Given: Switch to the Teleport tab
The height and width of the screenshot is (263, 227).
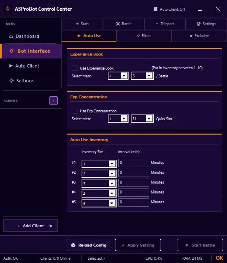Looking at the screenshot, I should click(x=165, y=24).
